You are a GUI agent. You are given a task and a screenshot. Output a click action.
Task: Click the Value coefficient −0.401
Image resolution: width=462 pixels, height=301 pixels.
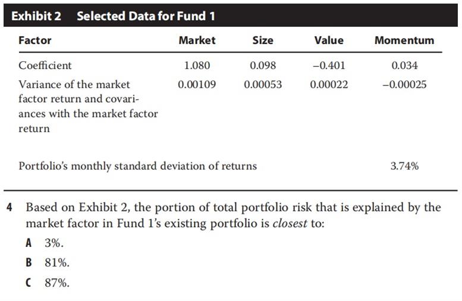328,65
